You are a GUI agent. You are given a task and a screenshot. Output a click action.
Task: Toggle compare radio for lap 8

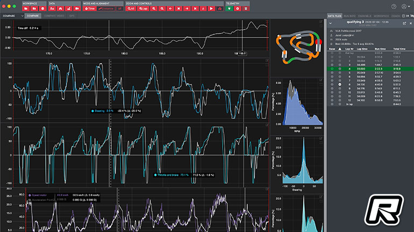(x=340, y=85)
